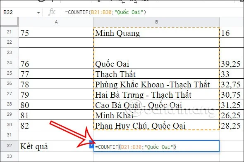
Task: Select row 21 header
Action: tap(10, 32)
